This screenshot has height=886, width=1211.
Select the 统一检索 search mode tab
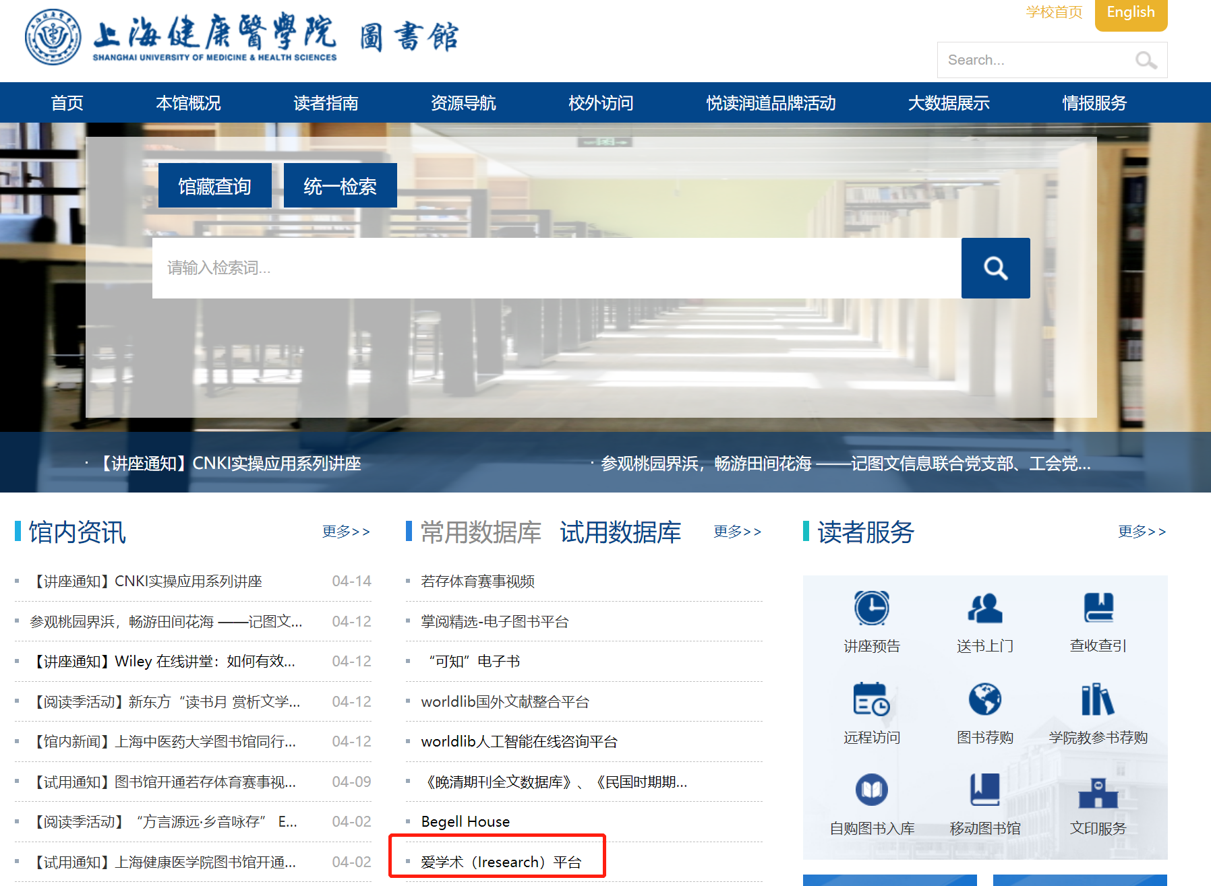[340, 186]
